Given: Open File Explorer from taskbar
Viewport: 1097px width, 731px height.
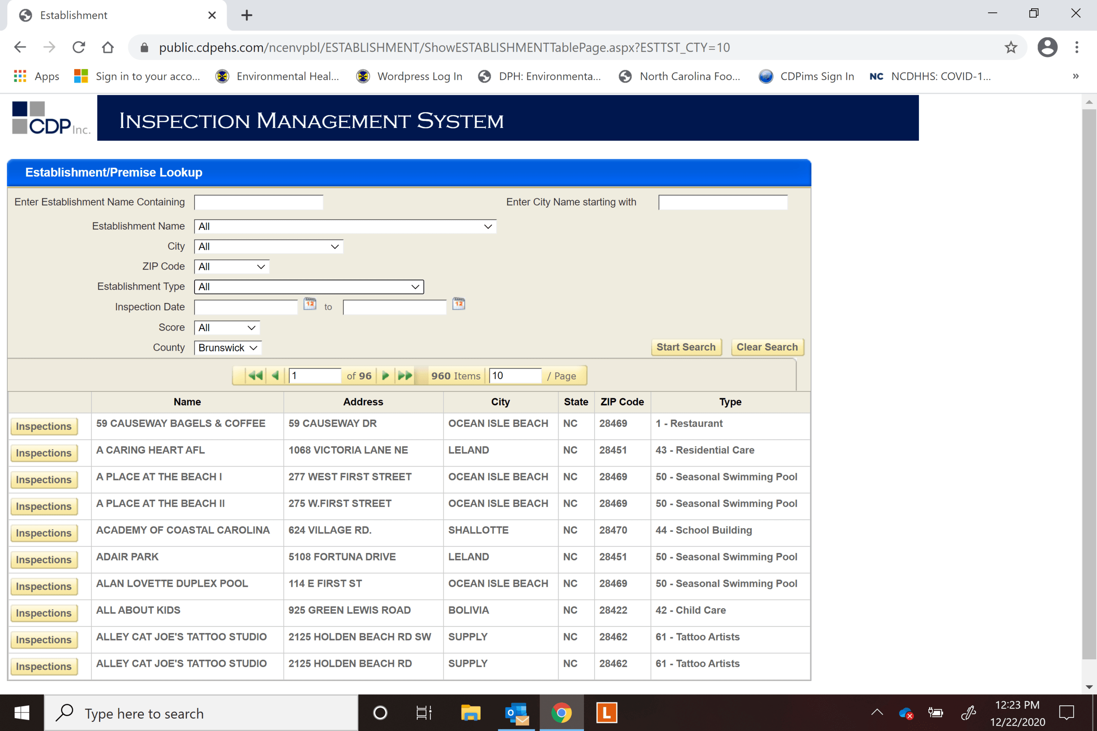Looking at the screenshot, I should tap(470, 712).
